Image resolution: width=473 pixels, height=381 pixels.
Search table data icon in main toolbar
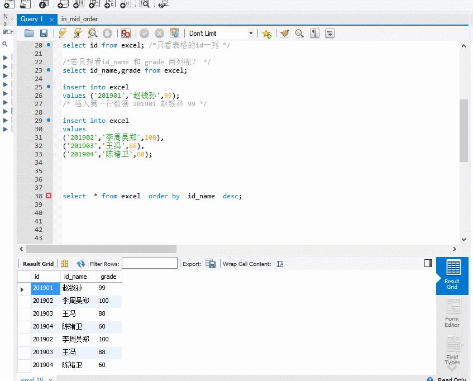tap(145, 3)
